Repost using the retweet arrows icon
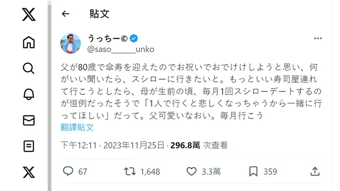The height and width of the screenshot is (191, 340). (130, 171)
